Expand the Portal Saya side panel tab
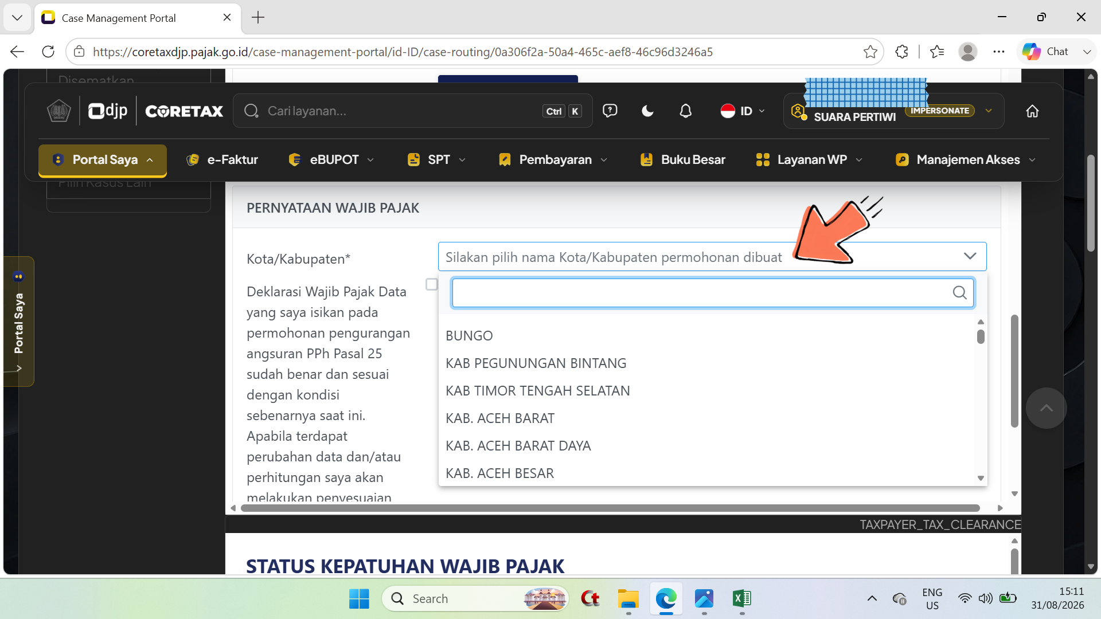This screenshot has width=1101, height=619. (18, 322)
